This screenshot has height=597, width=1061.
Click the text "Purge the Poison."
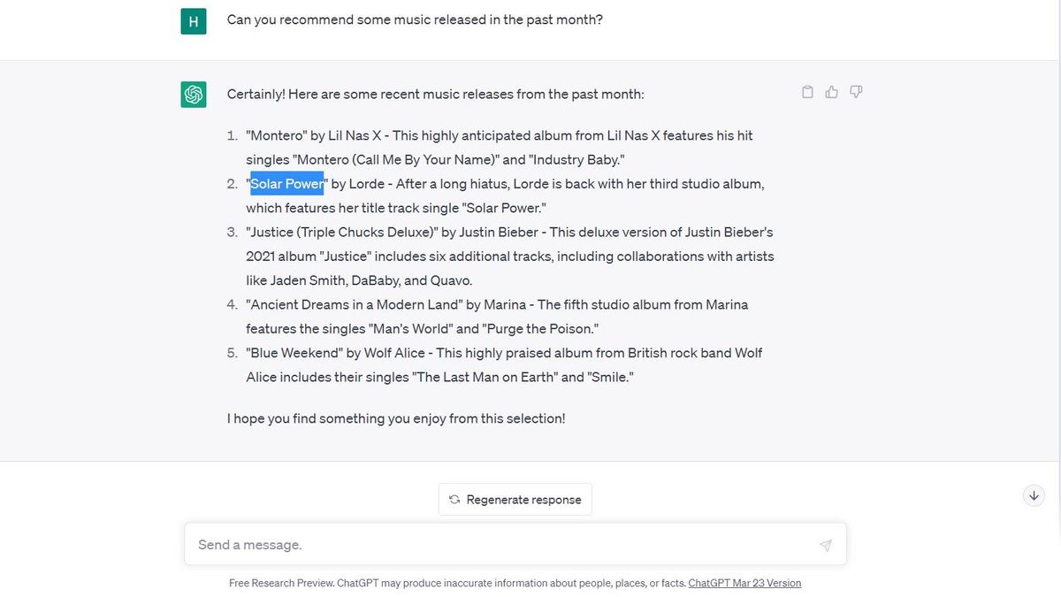[540, 329]
